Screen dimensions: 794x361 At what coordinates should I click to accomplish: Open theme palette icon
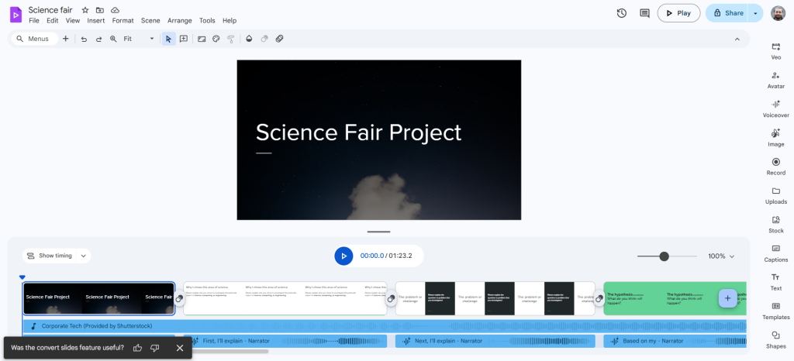[x=216, y=39]
